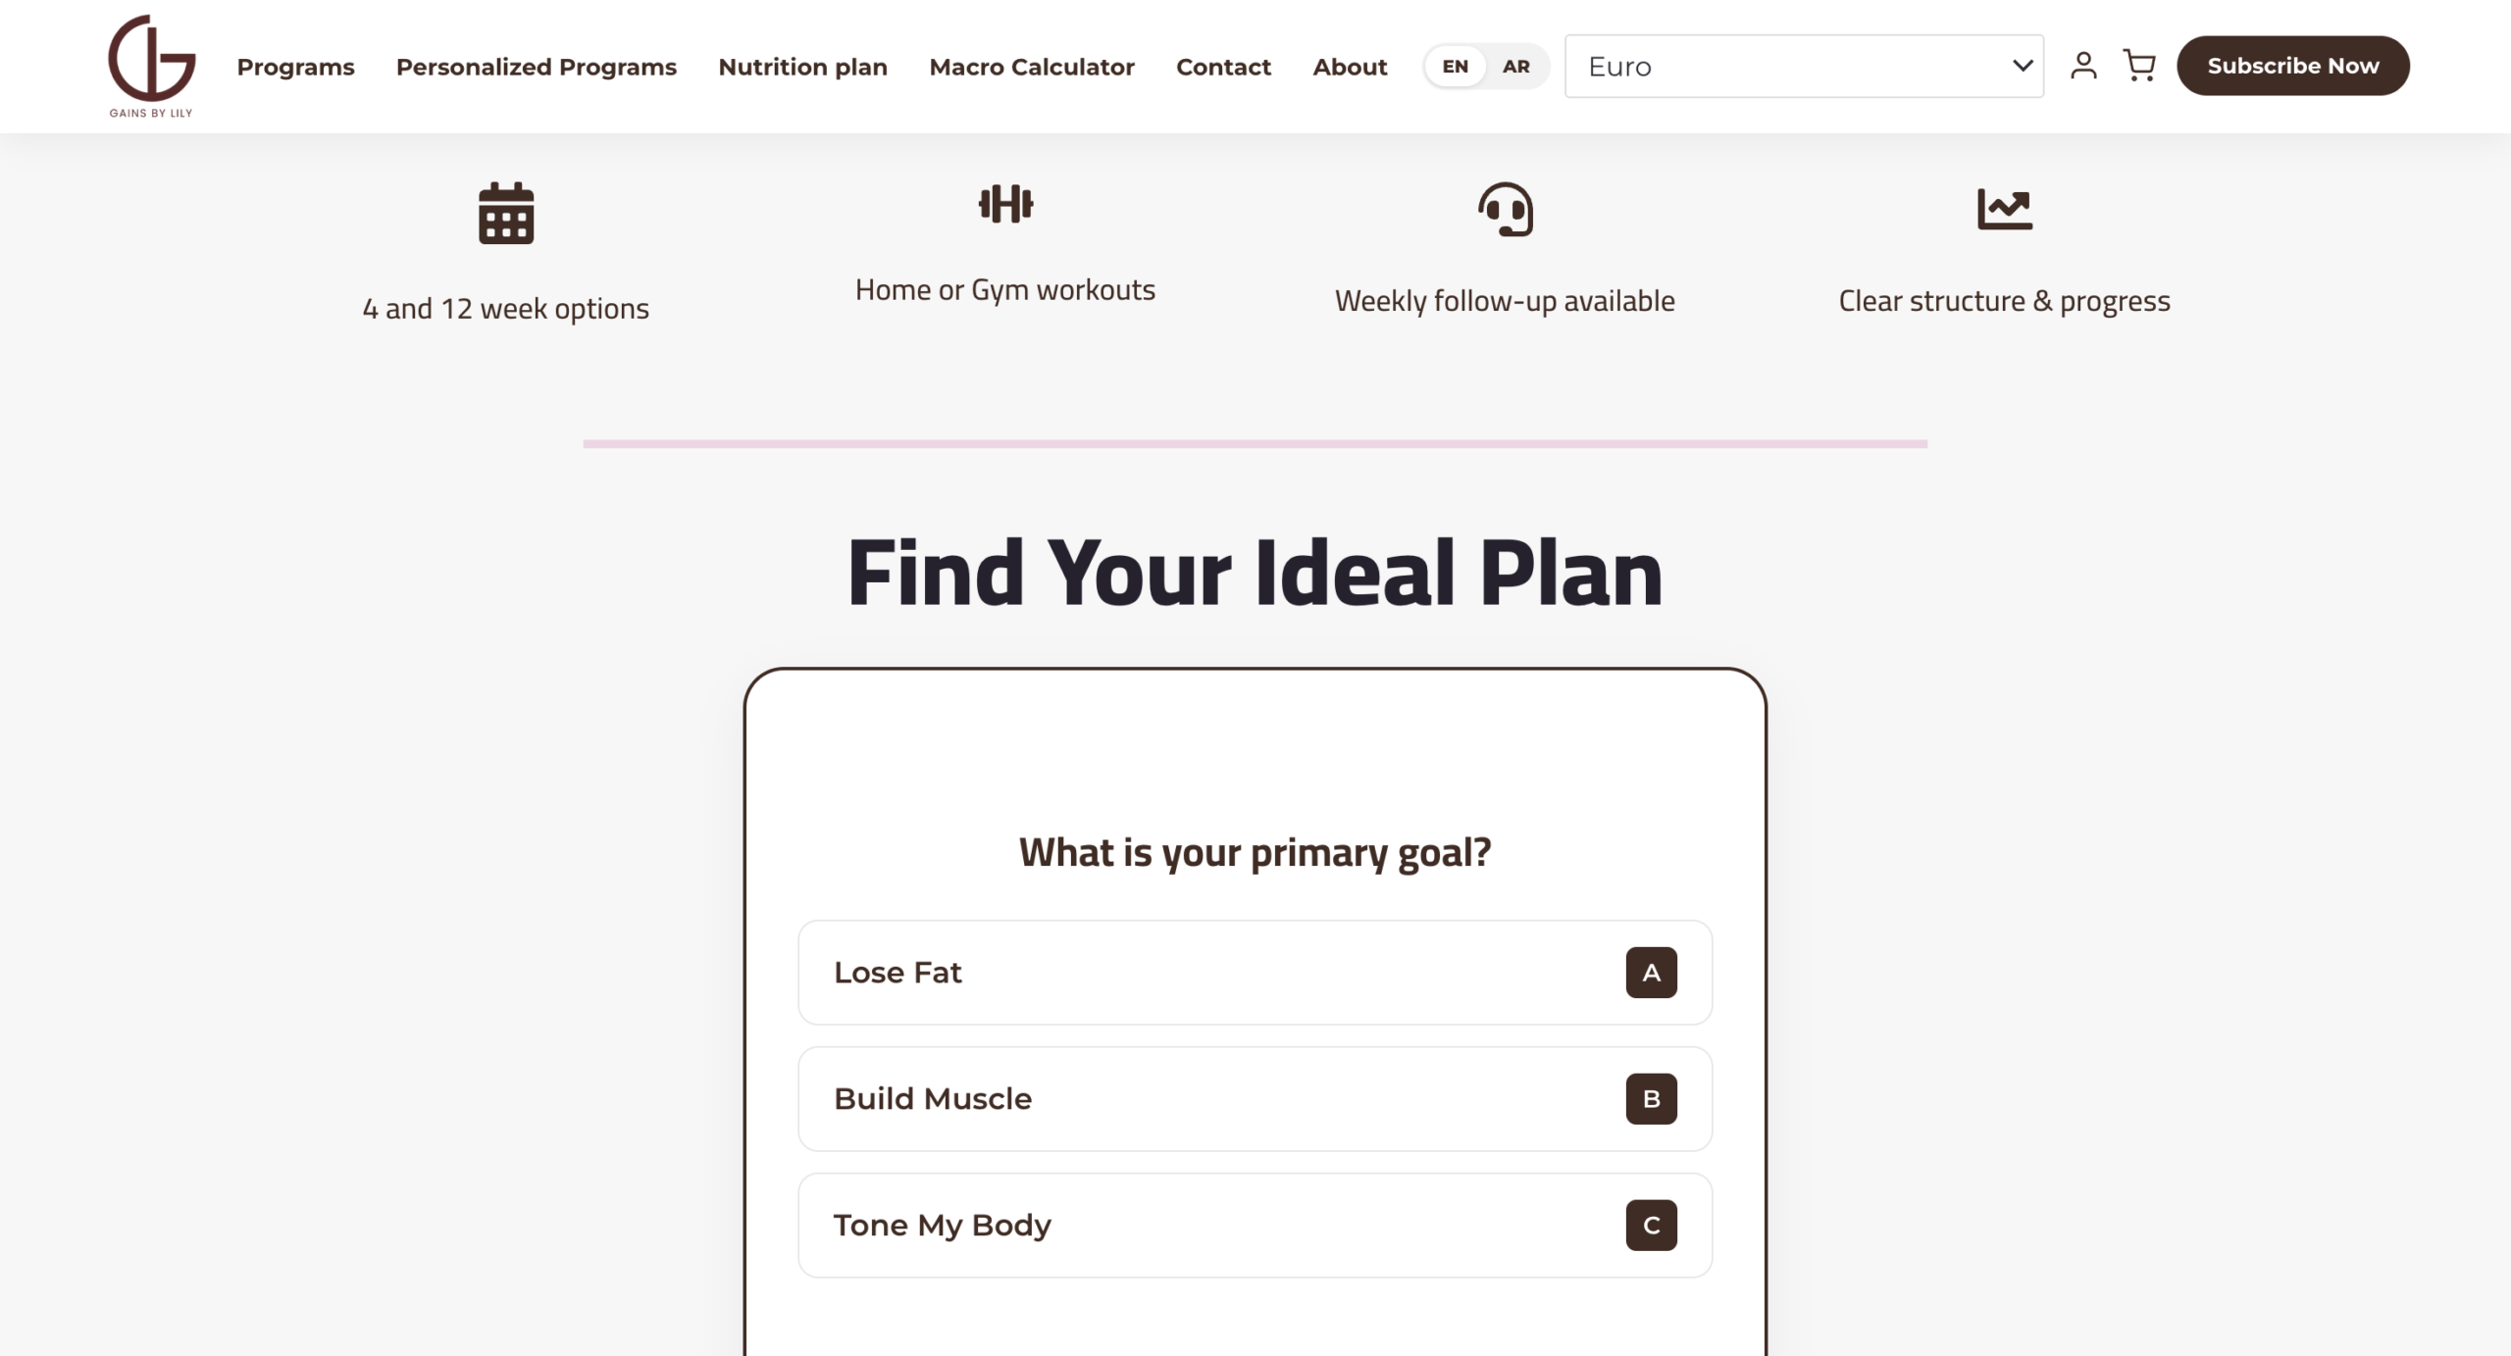Go to Personalized Programs page
Image resolution: width=2511 pixels, height=1356 pixels.
click(x=536, y=67)
